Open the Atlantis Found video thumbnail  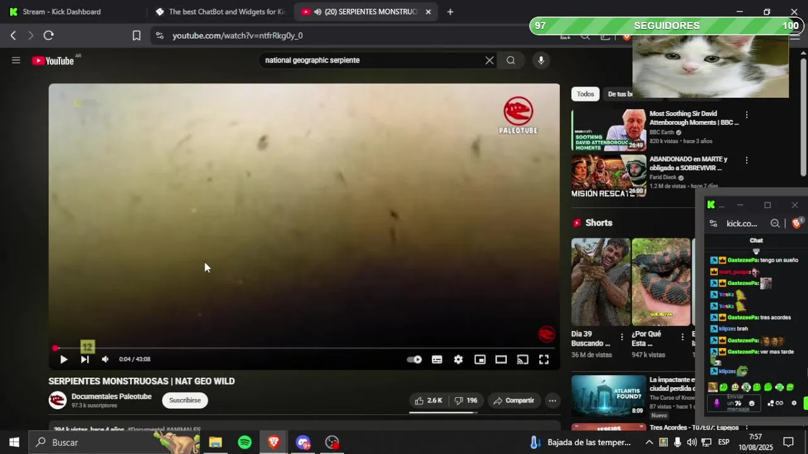coord(609,395)
